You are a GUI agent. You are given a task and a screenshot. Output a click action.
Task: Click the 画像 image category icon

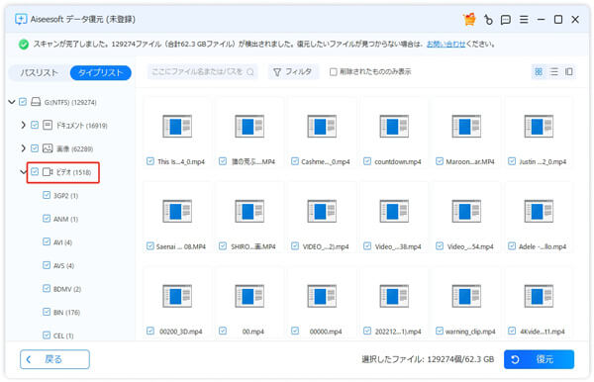48,148
